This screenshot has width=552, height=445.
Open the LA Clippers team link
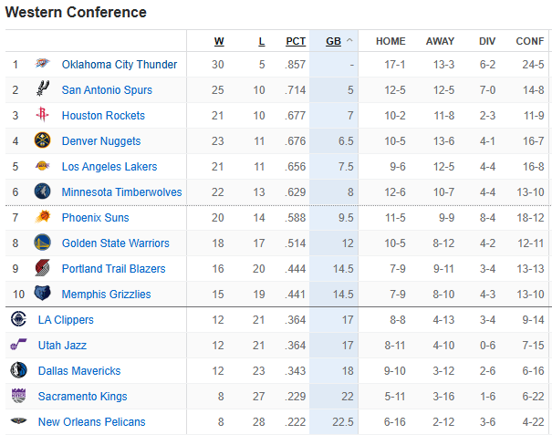[x=66, y=320]
